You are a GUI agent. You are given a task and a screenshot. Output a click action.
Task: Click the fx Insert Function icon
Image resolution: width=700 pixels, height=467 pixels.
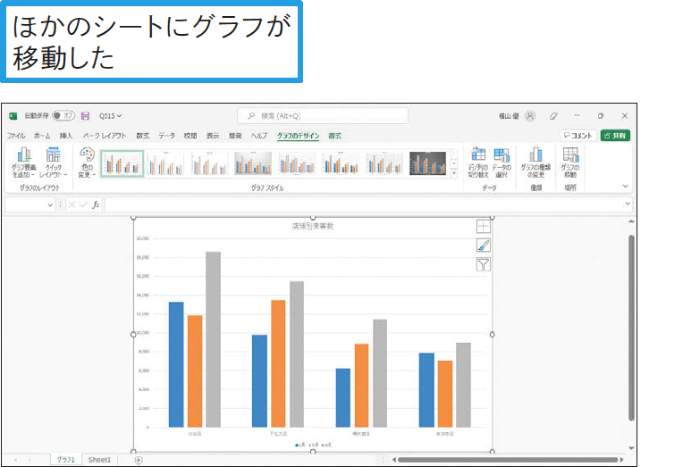pos(96,204)
